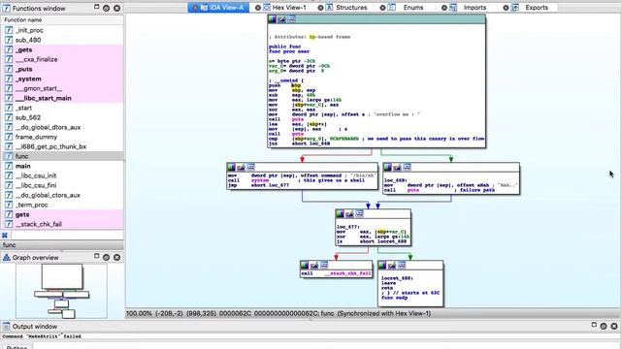The width and height of the screenshot is (621, 349).
Task: Float the Output window with its square button
Action: (594, 325)
